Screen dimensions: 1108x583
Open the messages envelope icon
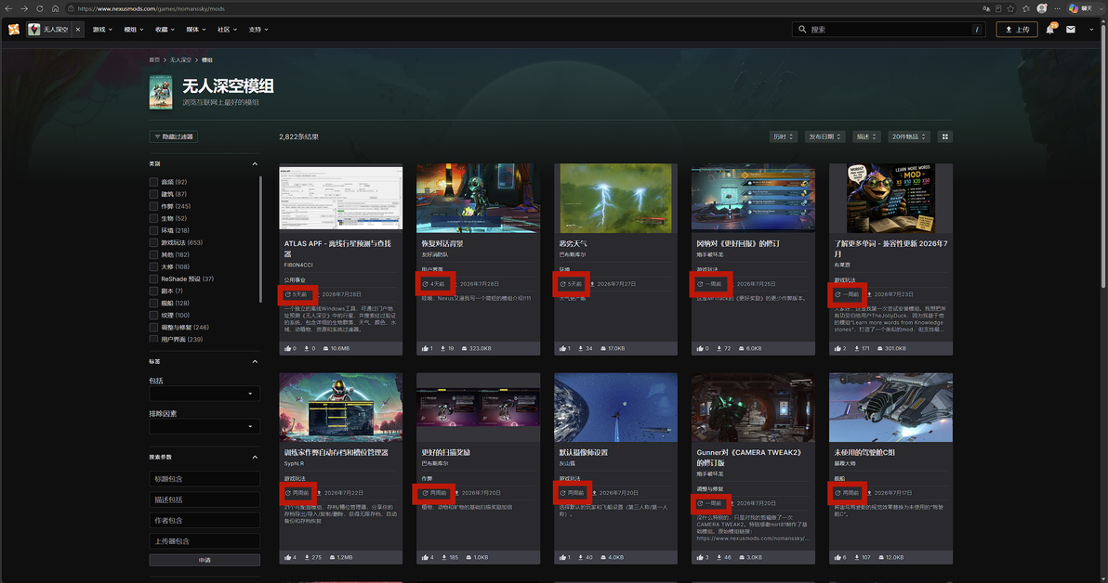(1071, 29)
